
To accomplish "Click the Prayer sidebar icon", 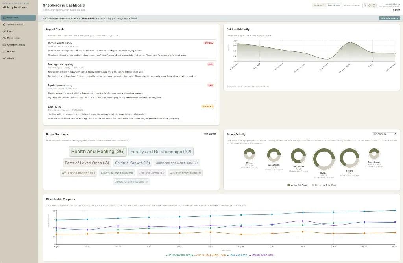I will (x=4, y=31).
